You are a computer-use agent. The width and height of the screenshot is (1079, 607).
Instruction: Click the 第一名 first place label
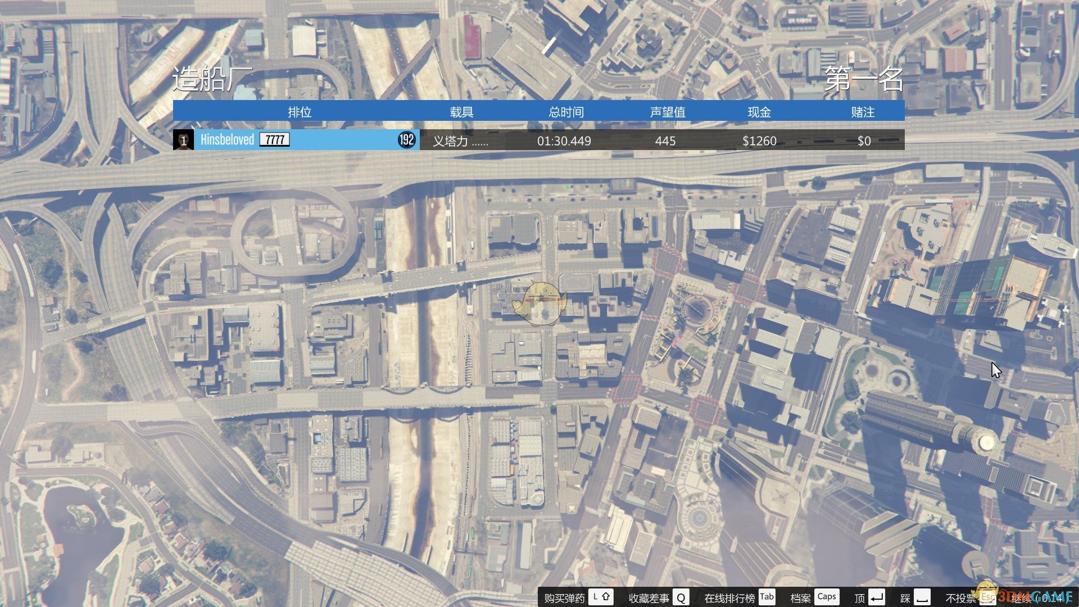click(x=864, y=79)
